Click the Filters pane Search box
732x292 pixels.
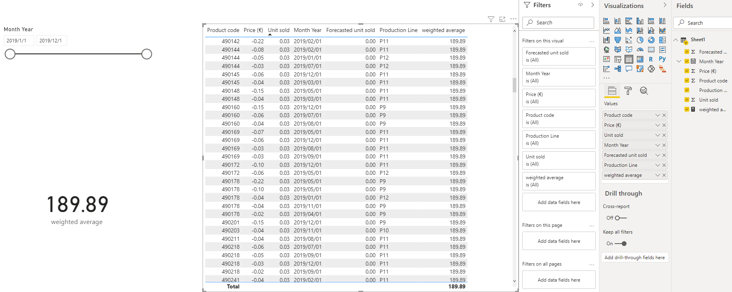point(558,22)
